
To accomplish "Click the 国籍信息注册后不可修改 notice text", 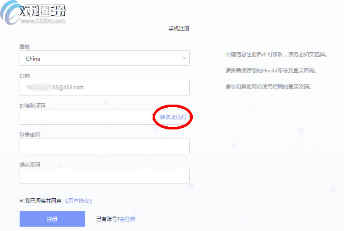I will [276, 55].
